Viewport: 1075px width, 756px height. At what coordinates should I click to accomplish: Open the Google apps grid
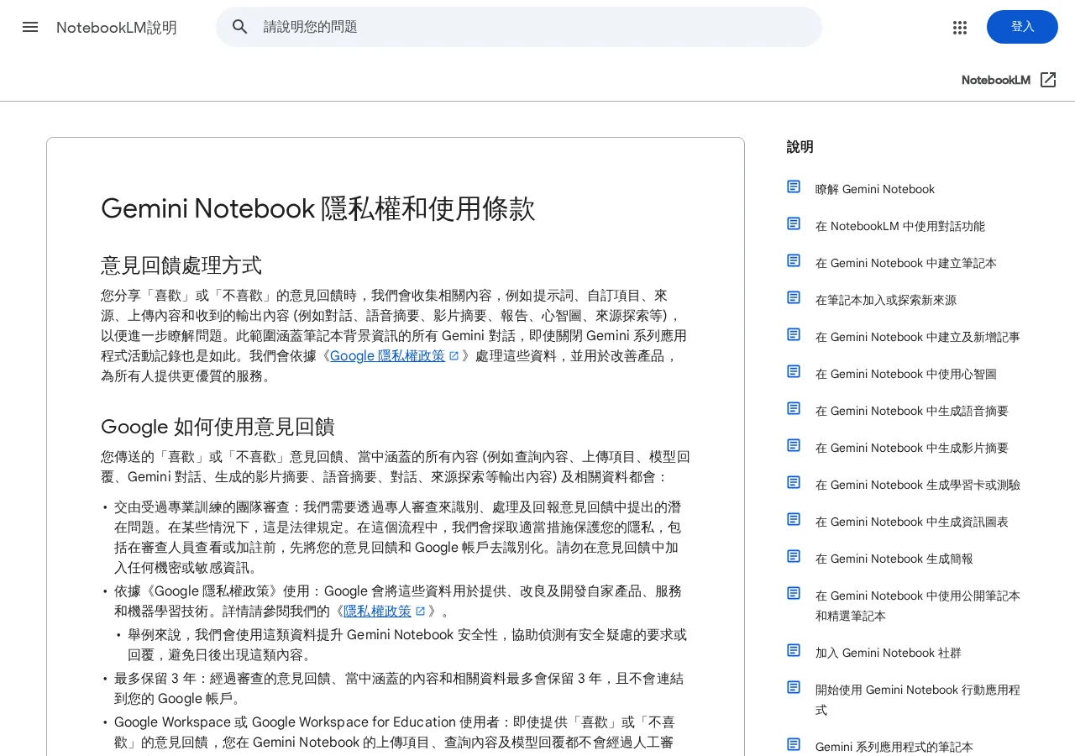pos(960,27)
